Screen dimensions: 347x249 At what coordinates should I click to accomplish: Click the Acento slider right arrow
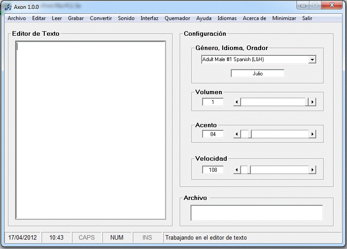[x=313, y=134]
